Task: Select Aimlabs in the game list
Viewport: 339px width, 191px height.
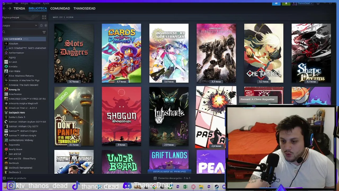Action: point(13,67)
